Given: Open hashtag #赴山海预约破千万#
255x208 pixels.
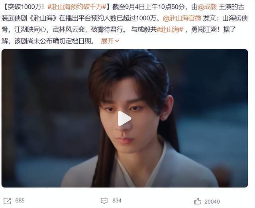Looking at the screenshot, I should pos(77,7).
